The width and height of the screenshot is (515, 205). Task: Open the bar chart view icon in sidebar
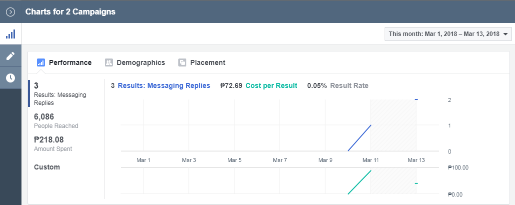pyautogui.click(x=10, y=34)
